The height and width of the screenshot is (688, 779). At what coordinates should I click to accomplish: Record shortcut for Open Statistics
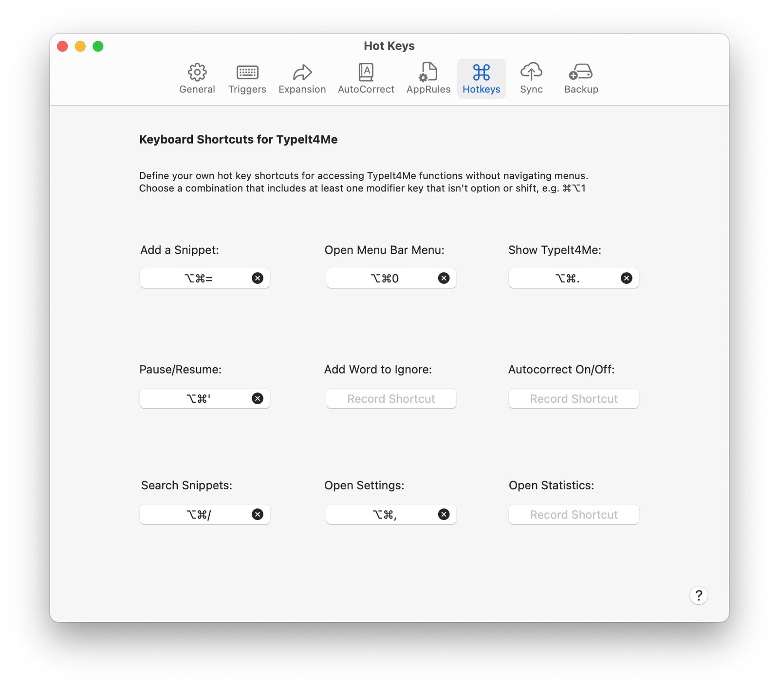[x=574, y=514]
